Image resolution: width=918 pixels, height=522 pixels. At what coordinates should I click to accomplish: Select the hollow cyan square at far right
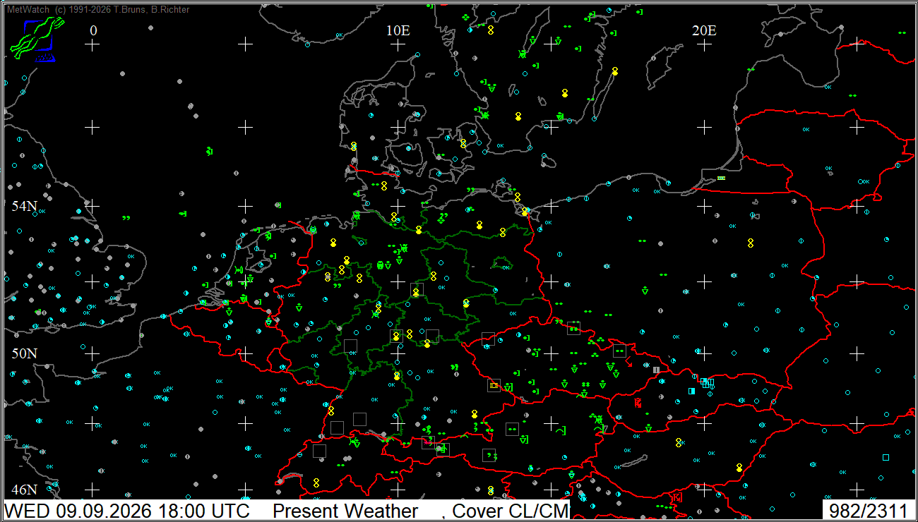click(886, 457)
